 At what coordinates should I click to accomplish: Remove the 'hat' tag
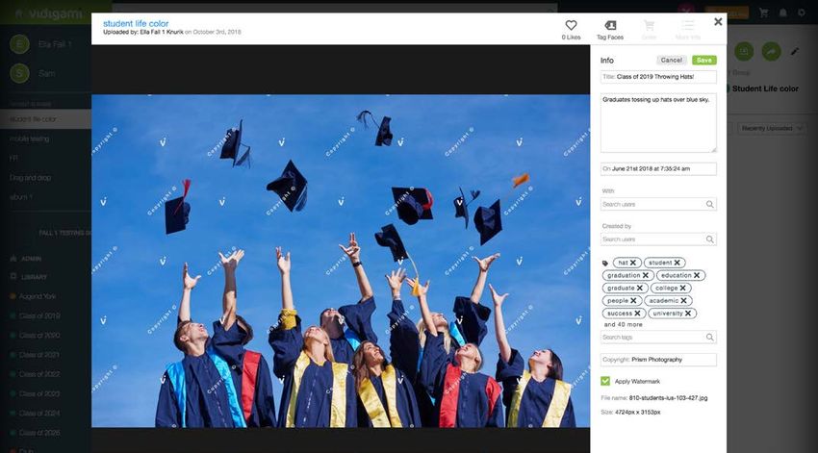633,263
